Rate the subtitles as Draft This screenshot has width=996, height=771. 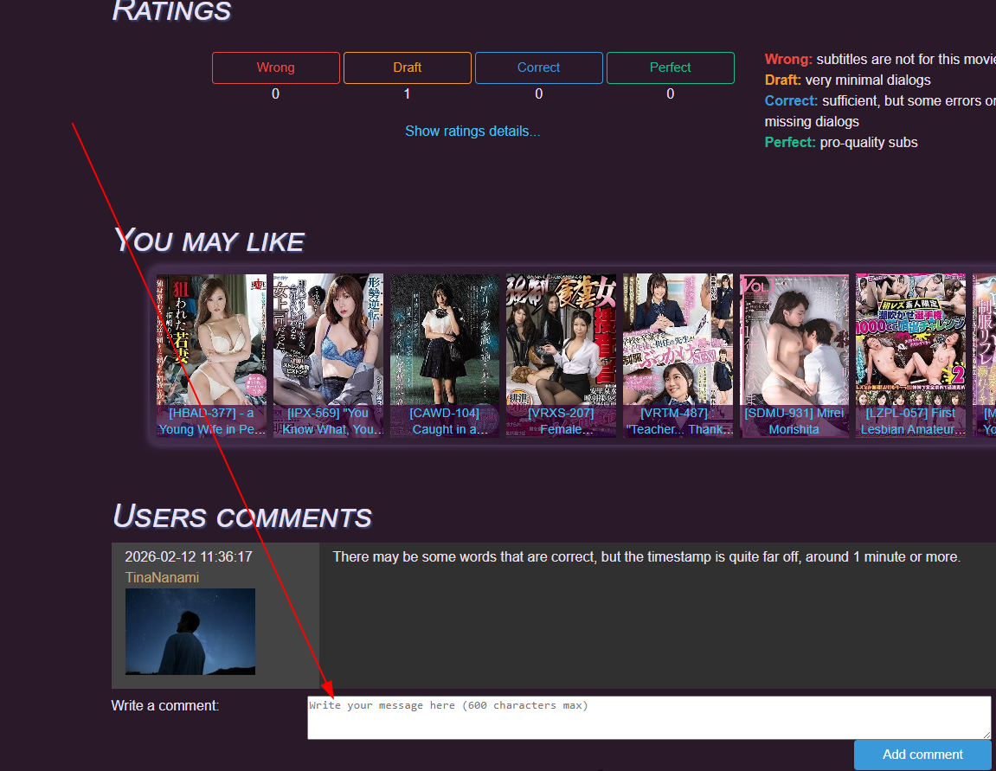tap(408, 68)
